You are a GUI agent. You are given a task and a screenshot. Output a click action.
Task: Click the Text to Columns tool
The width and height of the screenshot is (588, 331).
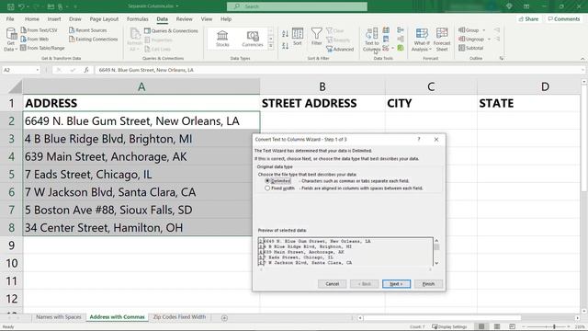coord(371,40)
